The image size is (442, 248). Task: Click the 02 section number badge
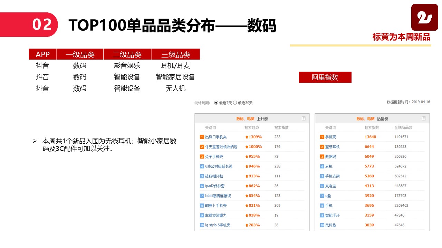[x=42, y=25]
